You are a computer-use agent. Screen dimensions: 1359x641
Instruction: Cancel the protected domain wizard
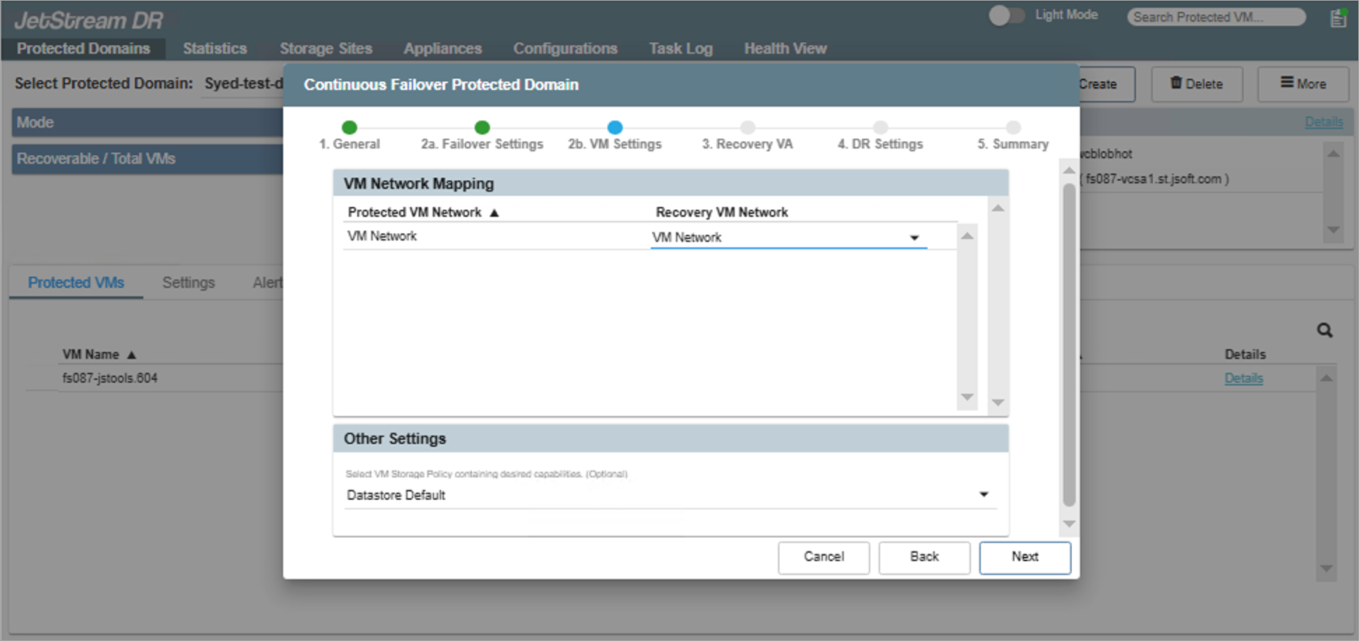[x=823, y=557]
